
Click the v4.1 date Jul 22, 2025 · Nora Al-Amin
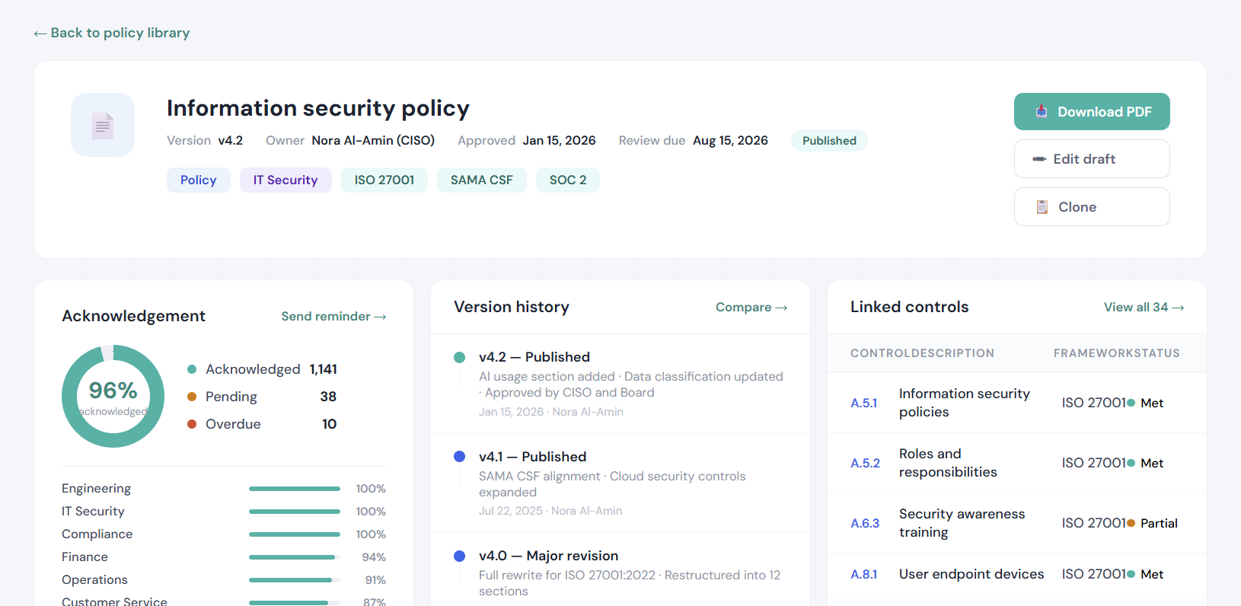pyautogui.click(x=550, y=511)
